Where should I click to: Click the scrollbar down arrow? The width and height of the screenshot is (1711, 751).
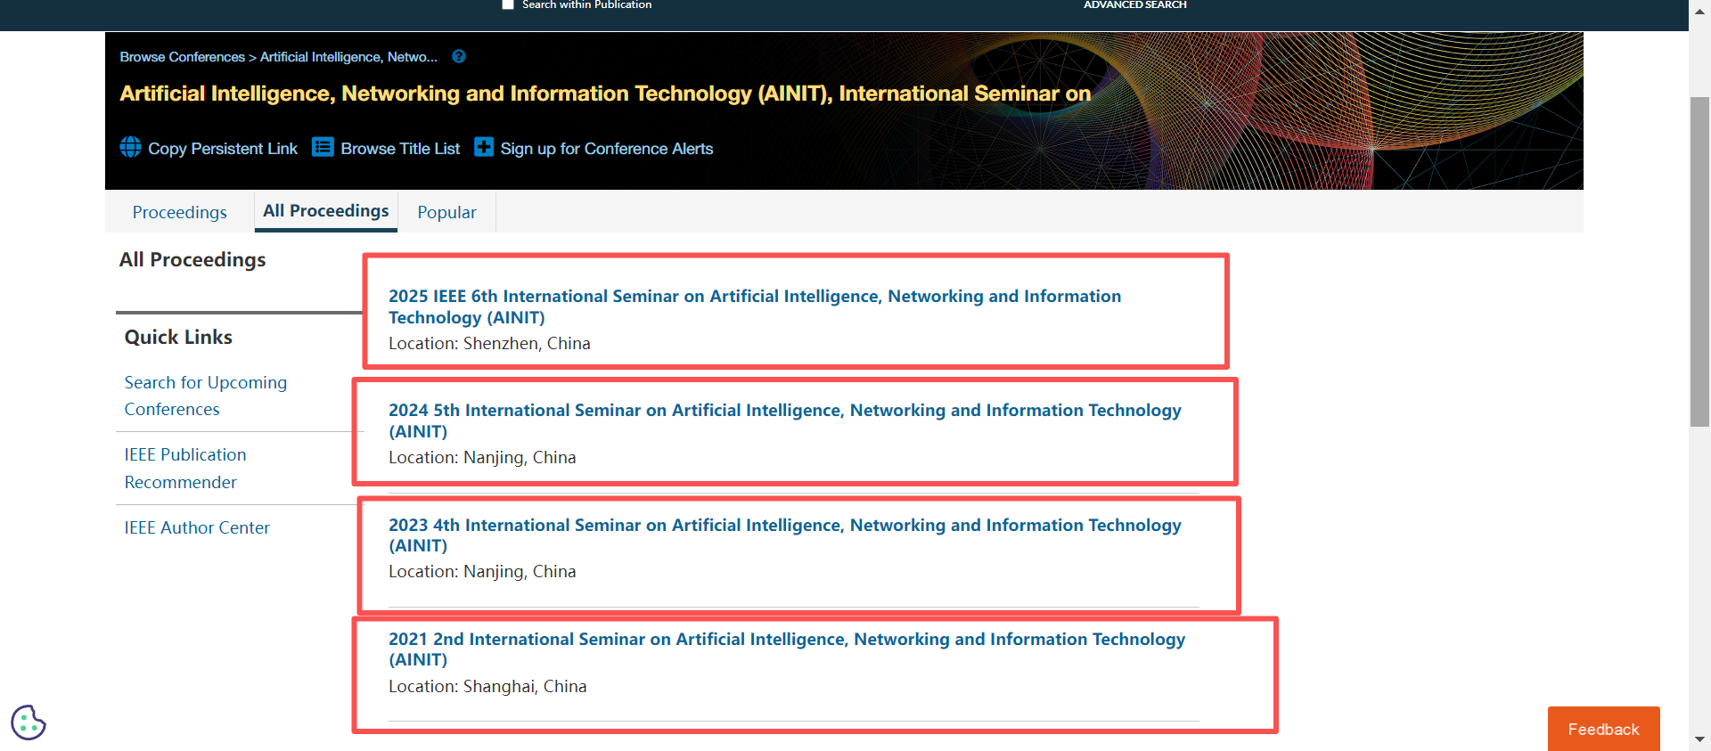pos(1699,739)
